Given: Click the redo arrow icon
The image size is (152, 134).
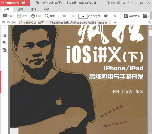Looking at the screenshot, I should tap(9, 23).
